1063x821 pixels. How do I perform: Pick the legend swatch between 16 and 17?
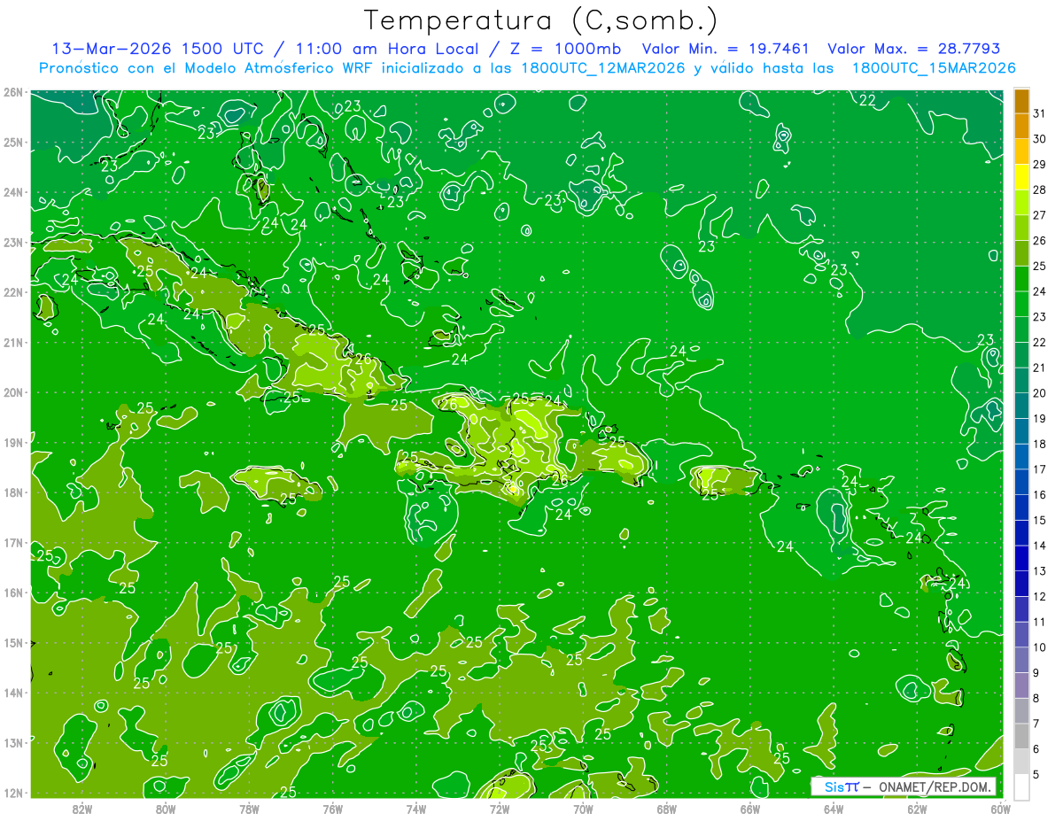tap(1021, 483)
